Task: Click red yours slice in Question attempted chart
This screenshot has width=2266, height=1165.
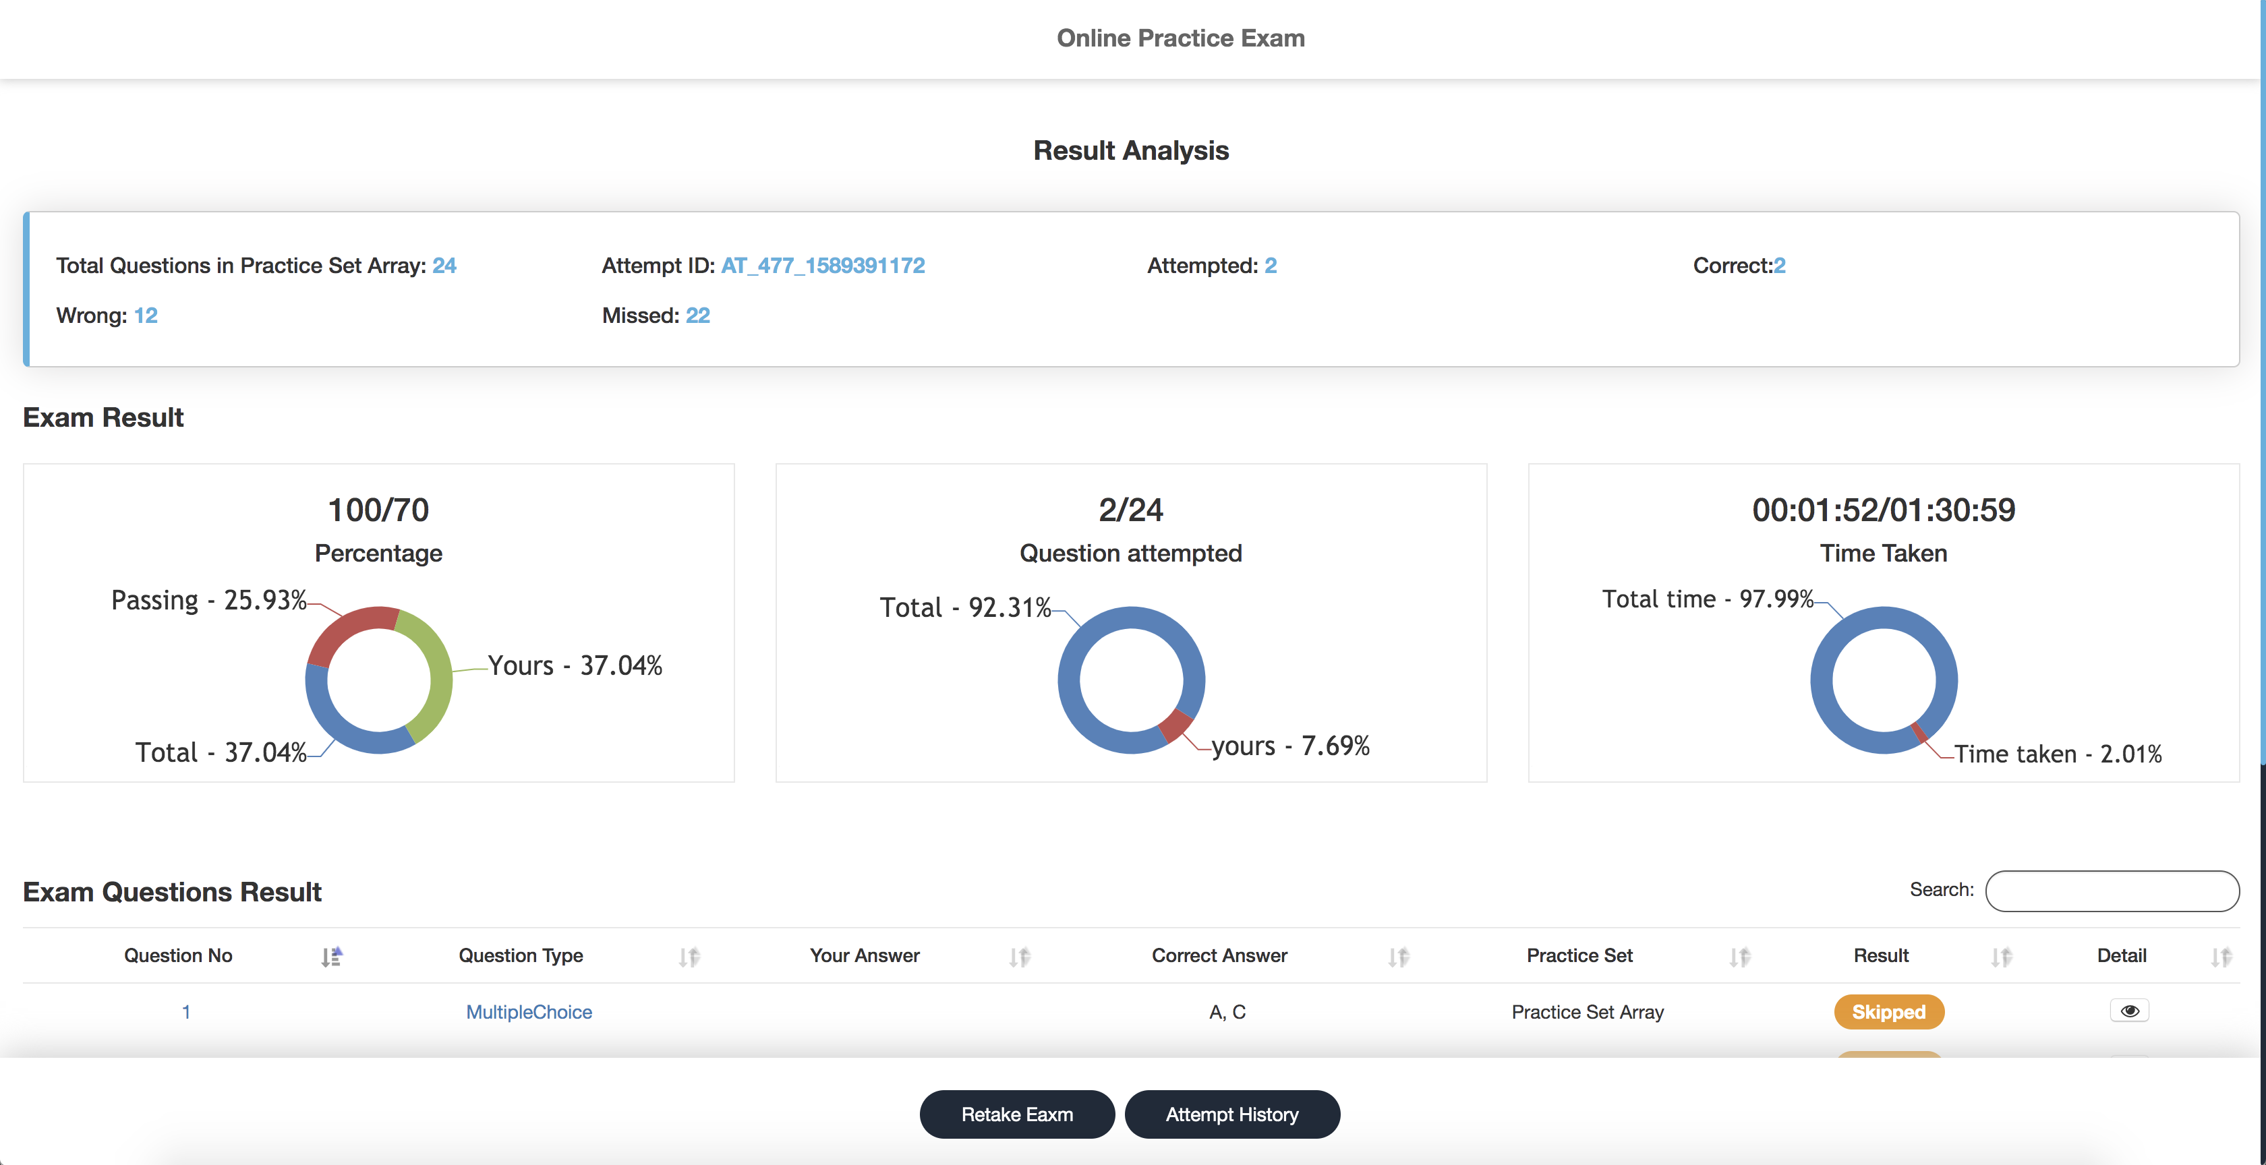Action: point(1175,725)
